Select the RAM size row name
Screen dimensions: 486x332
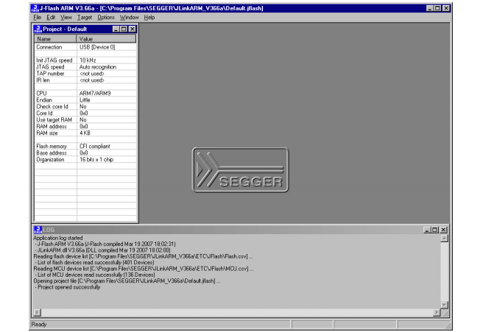coord(47,133)
